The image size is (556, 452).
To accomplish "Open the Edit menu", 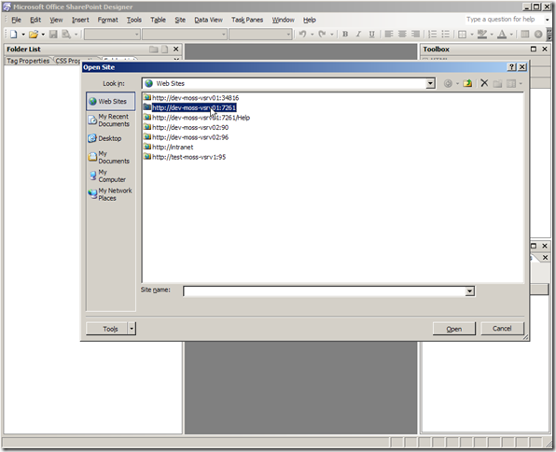I will (x=35, y=20).
